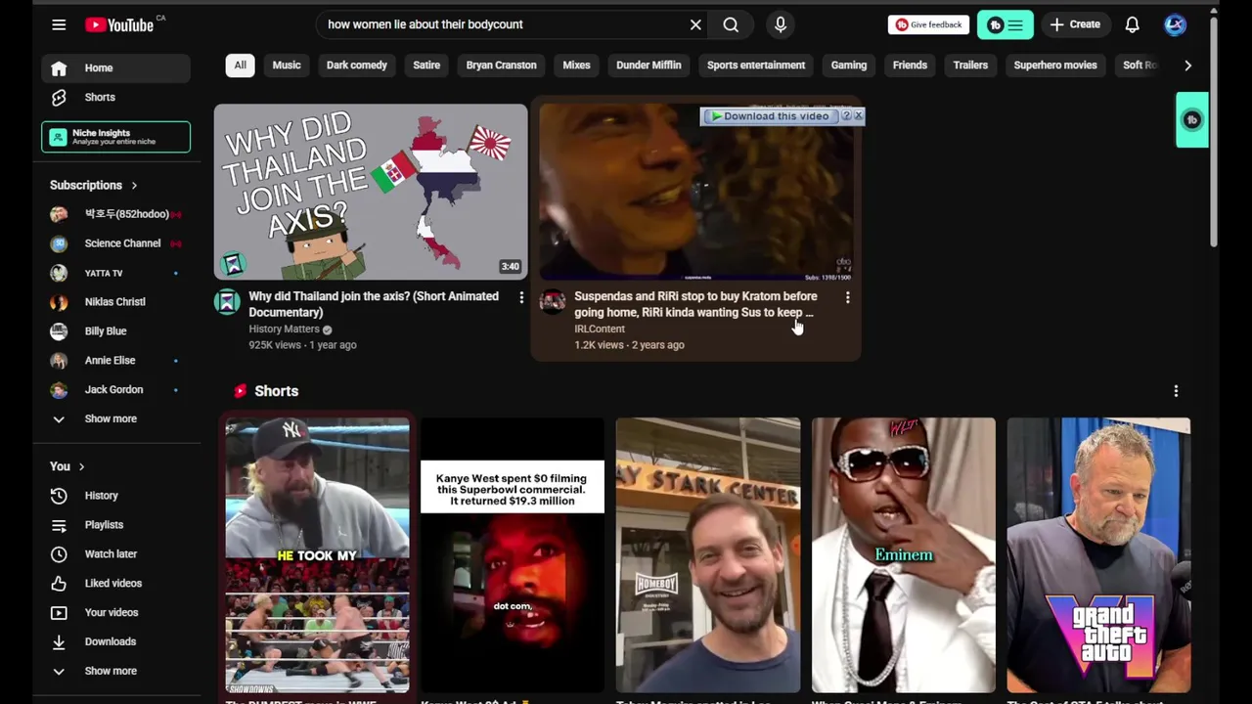Viewport: 1252px width, 704px height.
Task: Open Jack Gordon subscription
Action: click(x=115, y=390)
